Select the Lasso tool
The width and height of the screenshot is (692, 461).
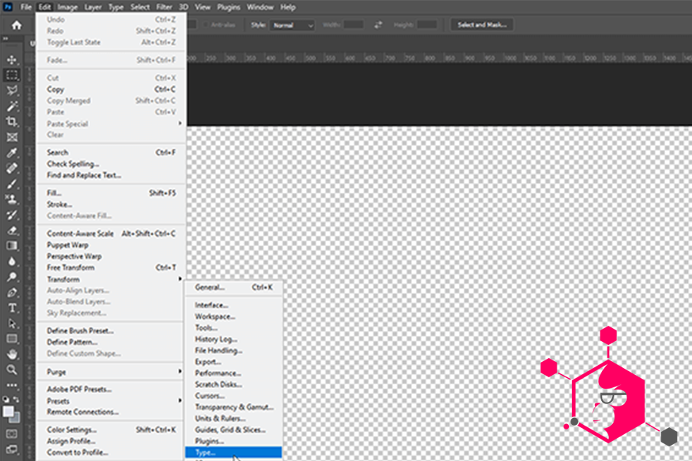point(12,91)
